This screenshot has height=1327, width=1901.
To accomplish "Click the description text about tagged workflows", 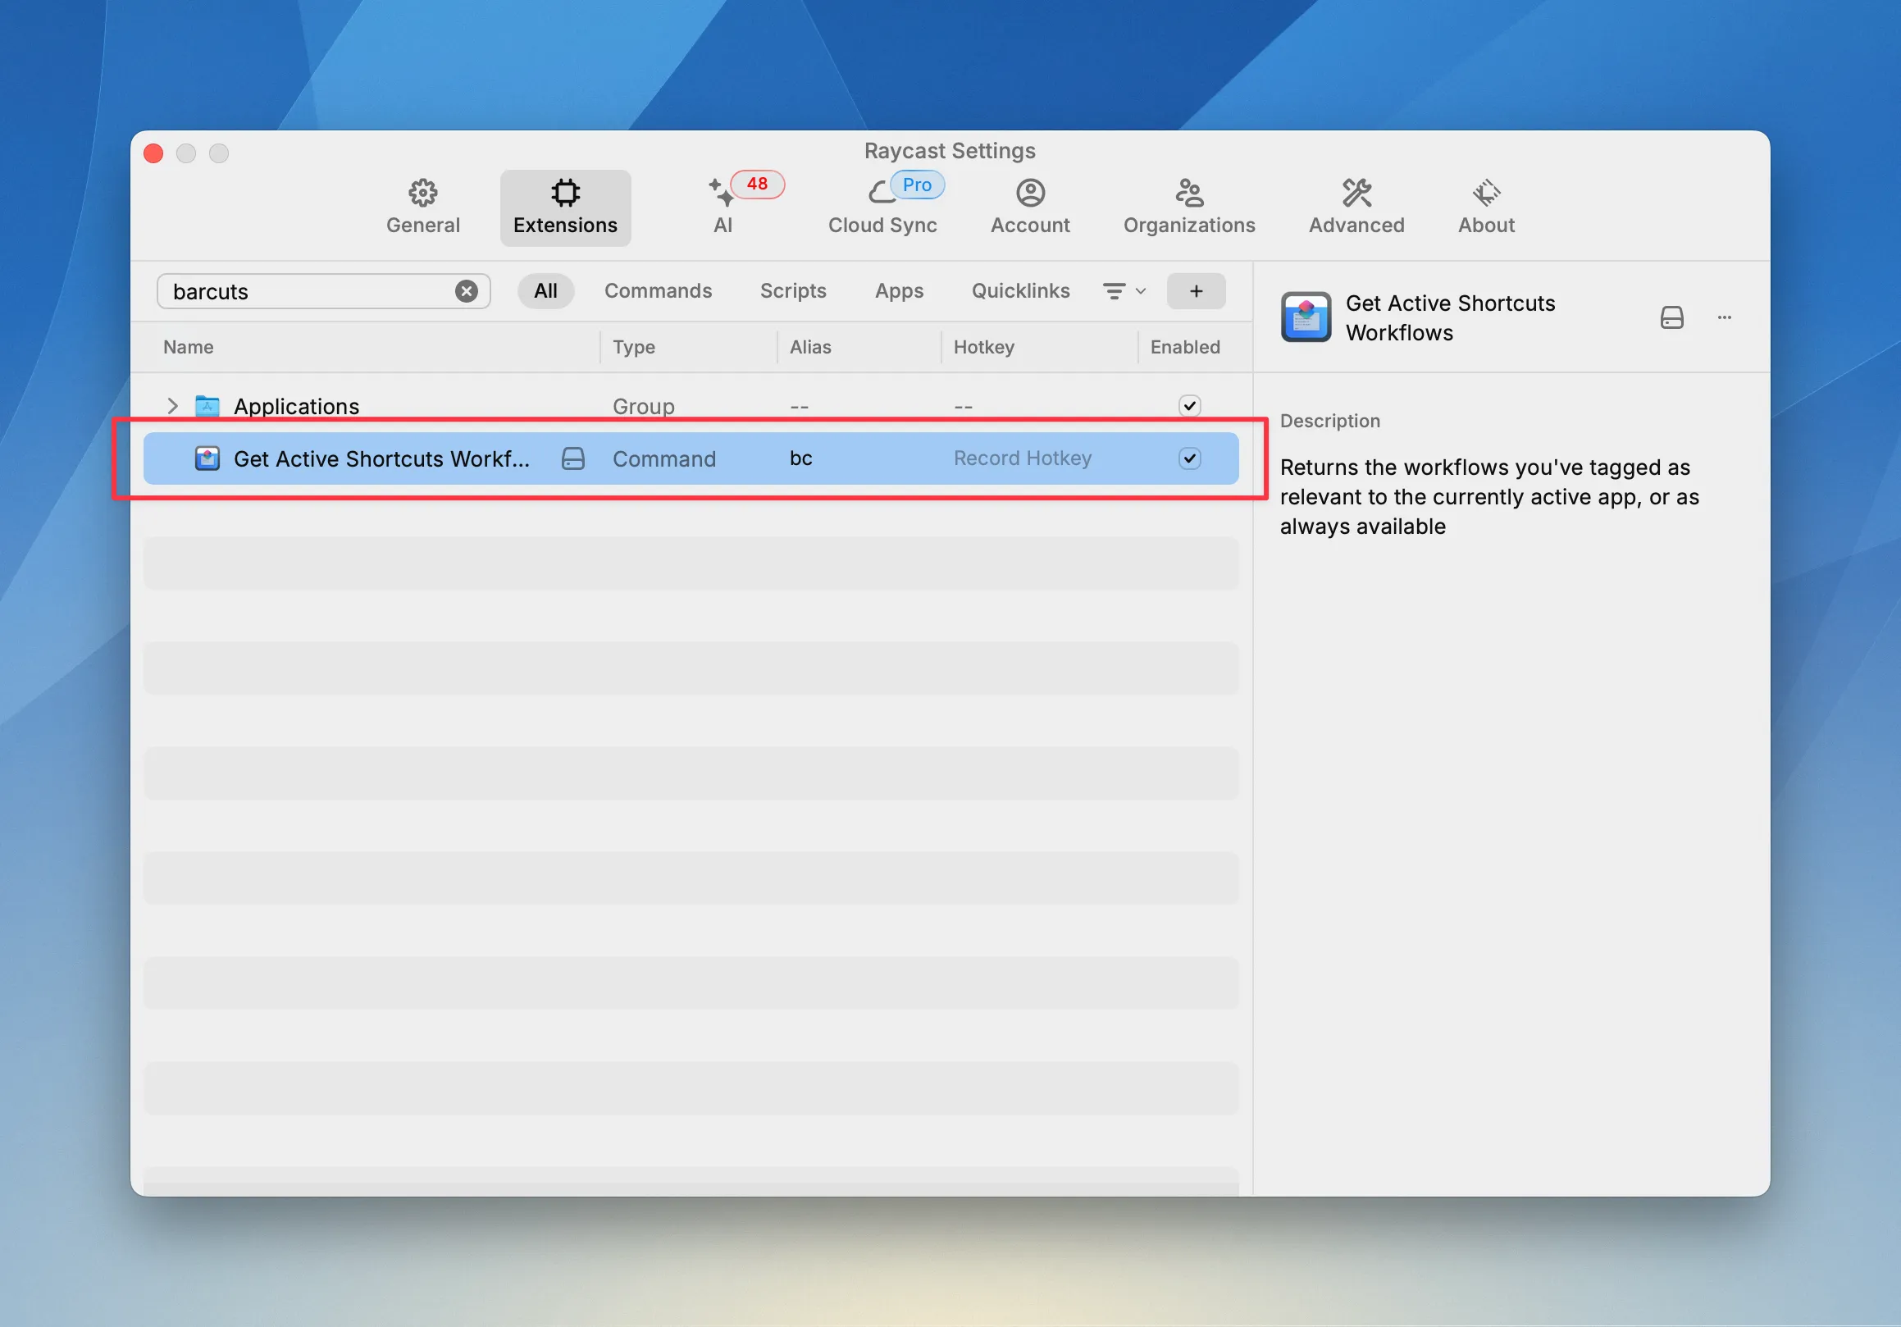I will 1489,497.
